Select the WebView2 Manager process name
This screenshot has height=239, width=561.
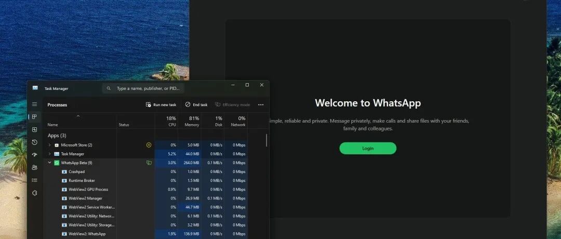click(86, 198)
